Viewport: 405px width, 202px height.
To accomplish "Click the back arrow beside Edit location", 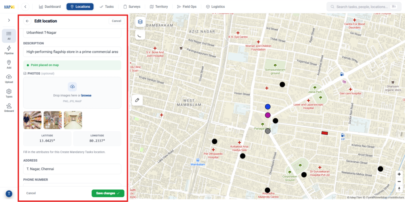I will 27,21.
